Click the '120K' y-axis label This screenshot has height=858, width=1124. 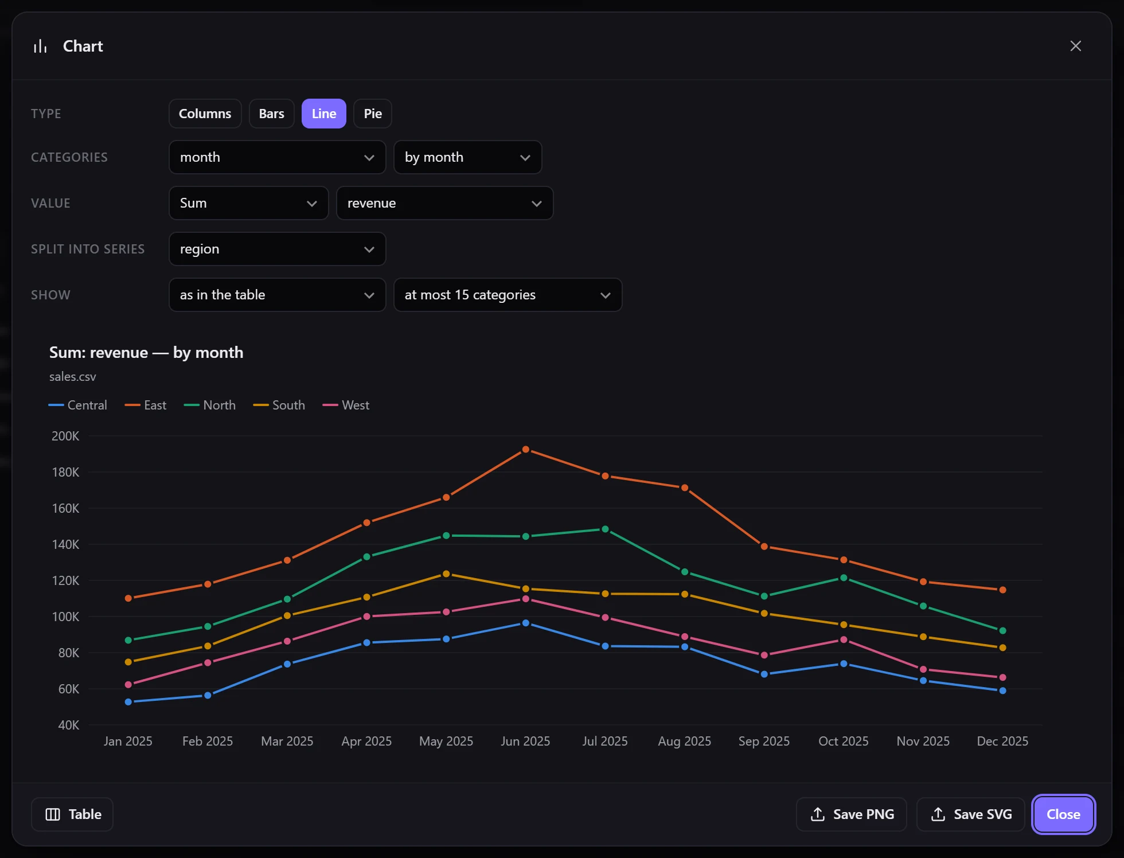[x=65, y=580]
